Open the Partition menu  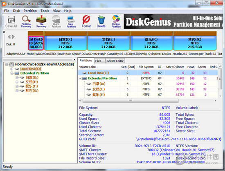coord(30,11)
